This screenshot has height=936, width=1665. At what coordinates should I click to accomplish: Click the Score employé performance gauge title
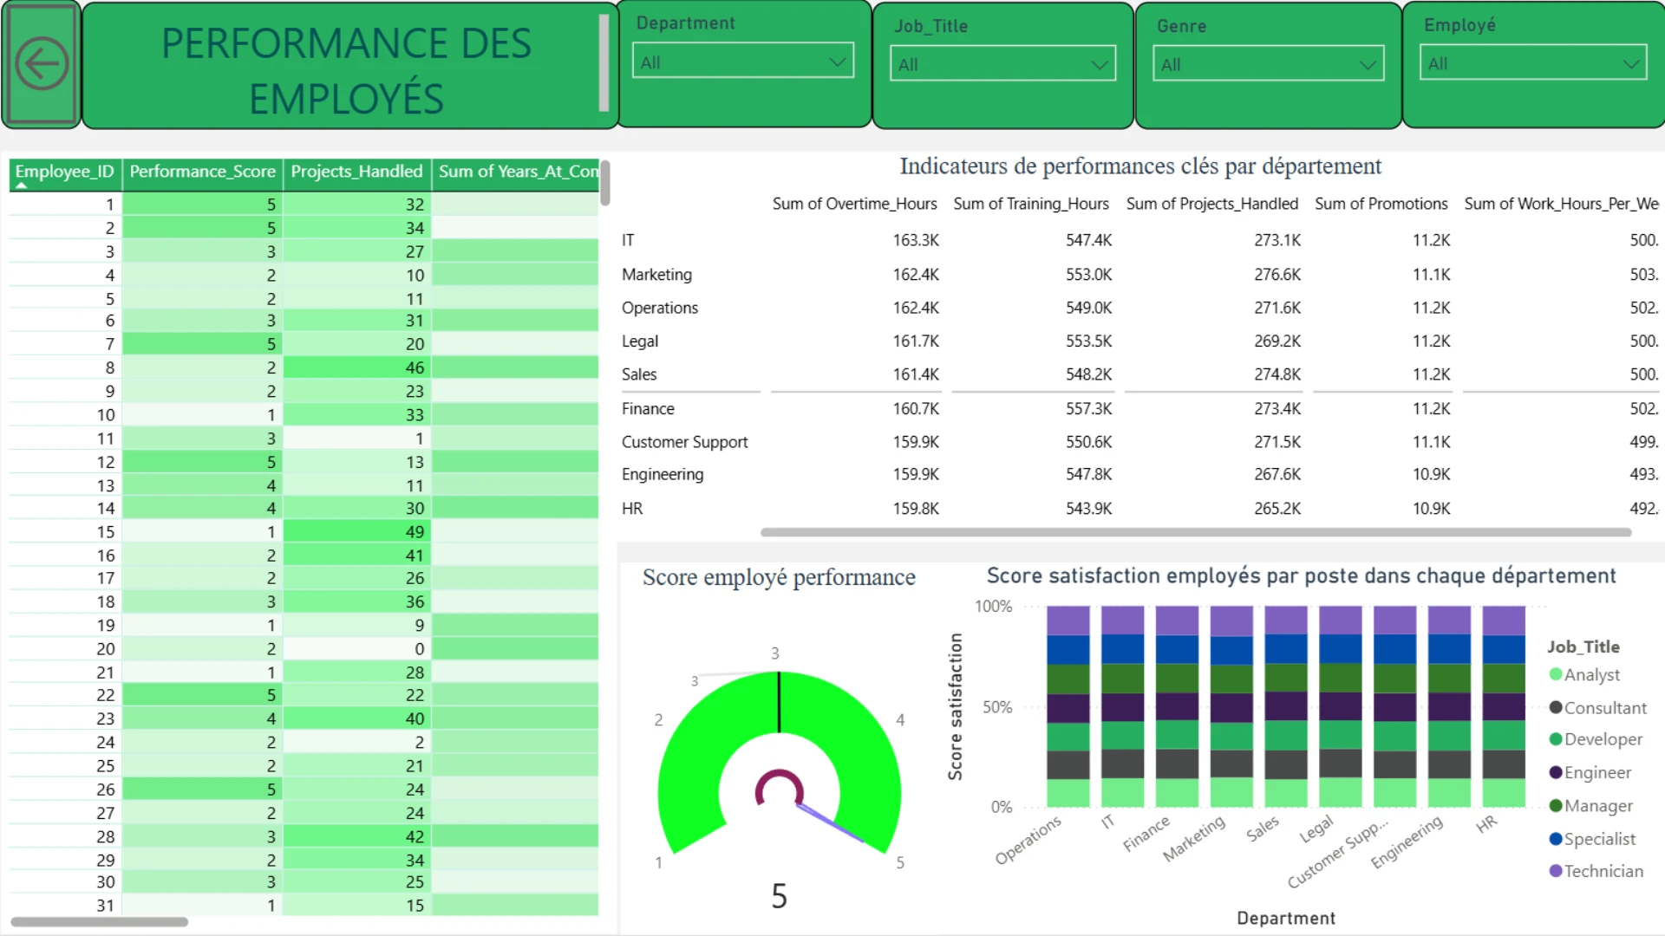779,577
